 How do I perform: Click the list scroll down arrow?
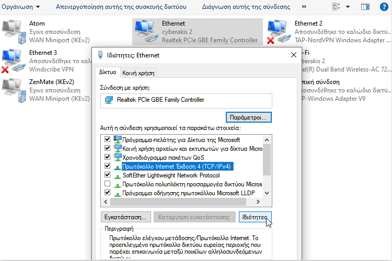pos(267,193)
